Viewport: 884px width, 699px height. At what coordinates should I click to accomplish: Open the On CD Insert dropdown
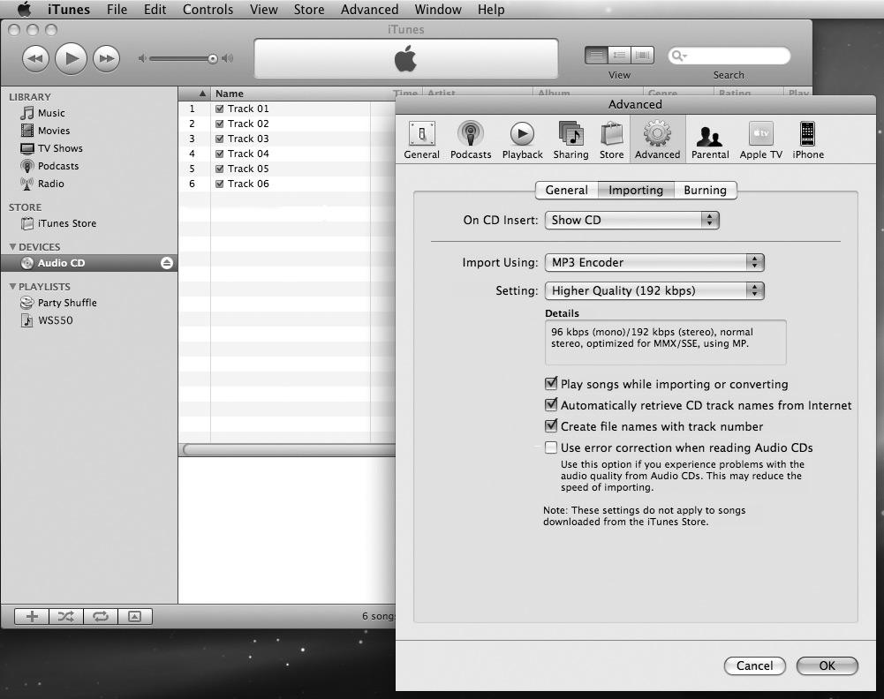(x=632, y=220)
